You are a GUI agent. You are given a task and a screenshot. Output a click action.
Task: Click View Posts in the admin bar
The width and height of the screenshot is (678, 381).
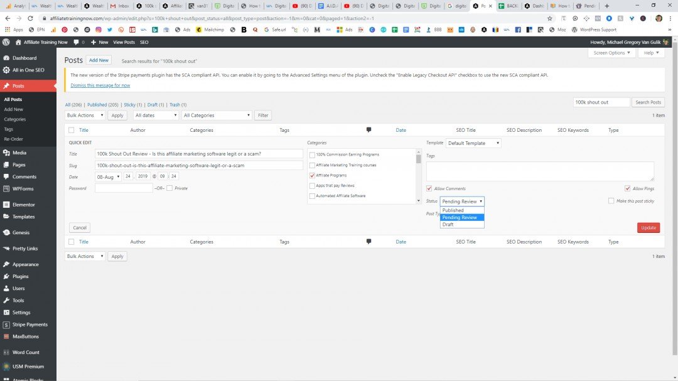coord(126,42)
